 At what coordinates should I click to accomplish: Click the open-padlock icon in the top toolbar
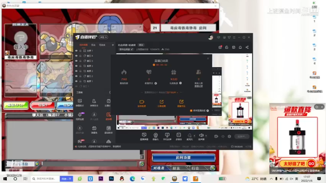tap(227, 47)
